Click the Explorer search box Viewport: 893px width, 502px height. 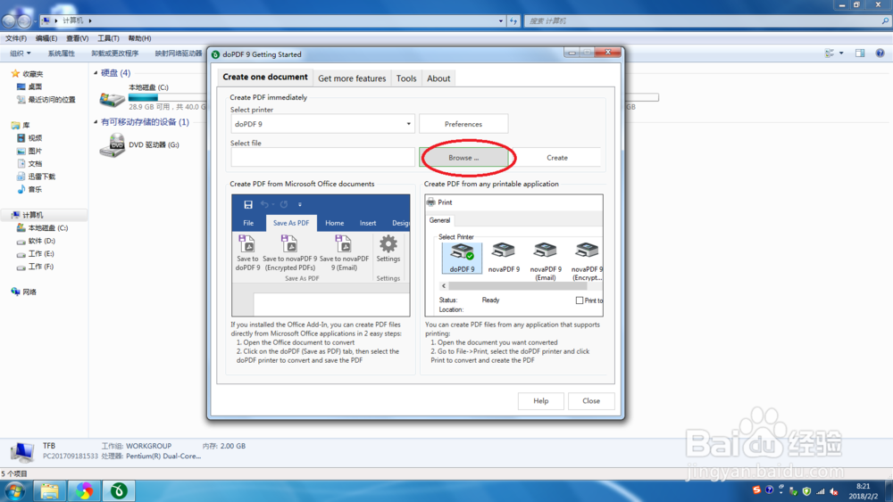coord(707,21)
